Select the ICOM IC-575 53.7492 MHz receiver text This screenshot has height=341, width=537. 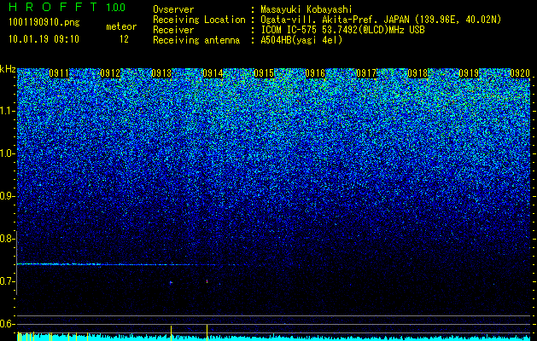342,30
